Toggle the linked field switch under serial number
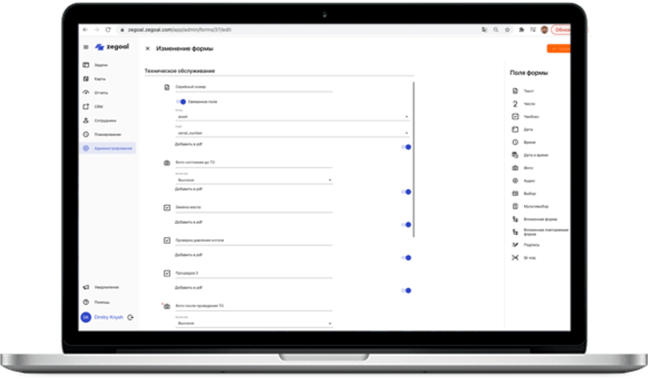 pos(181,102)
